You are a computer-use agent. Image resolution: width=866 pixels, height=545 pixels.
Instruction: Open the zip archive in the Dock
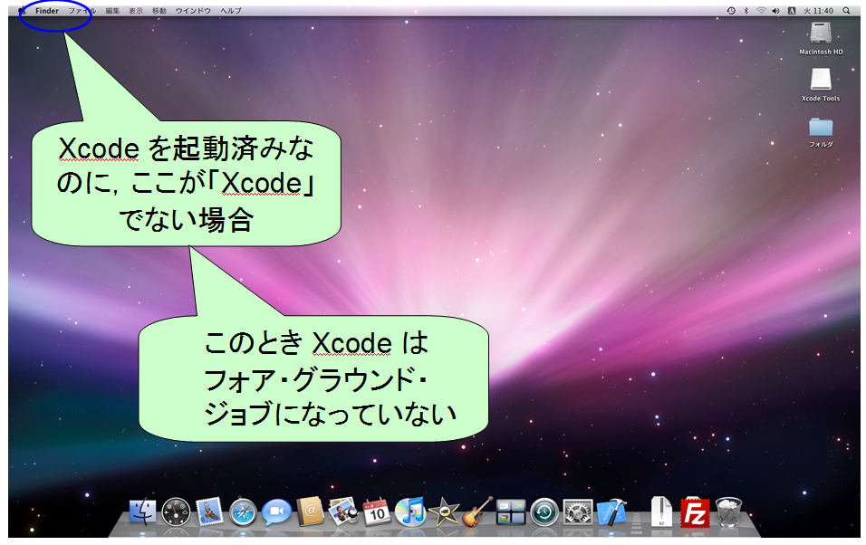pos(661,512)
